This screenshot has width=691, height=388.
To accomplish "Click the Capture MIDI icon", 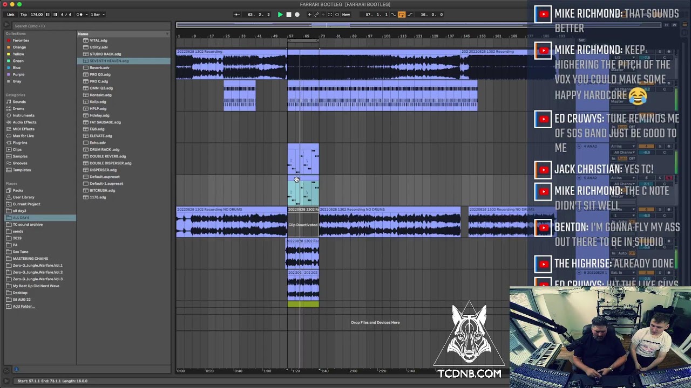I will pos(330,15).
